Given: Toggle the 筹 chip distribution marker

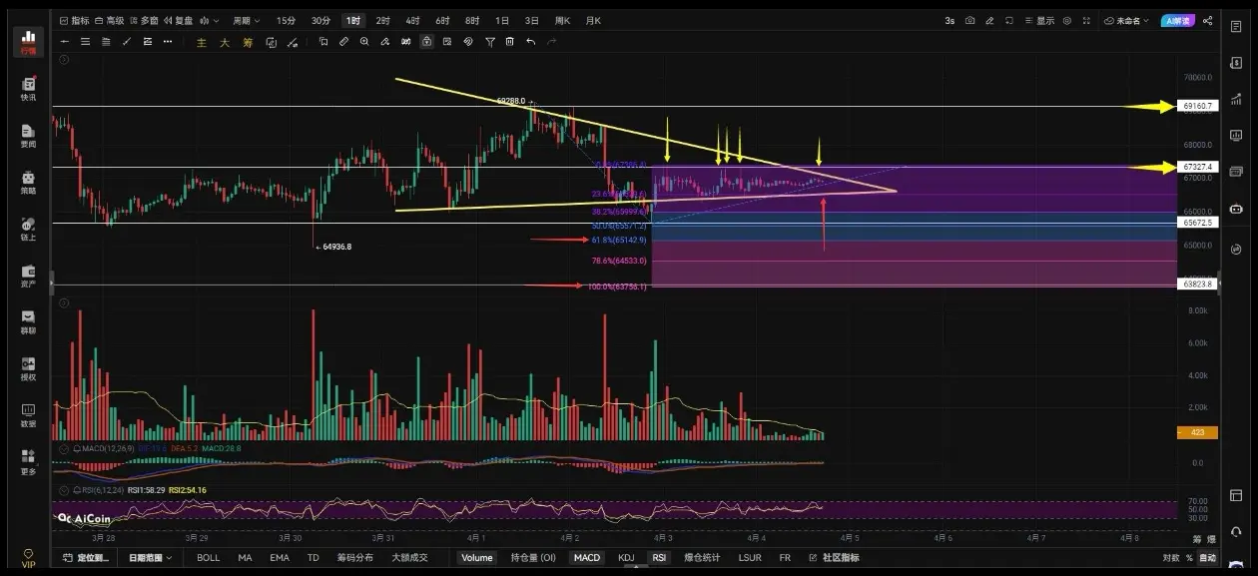Looking at the screenshot, I should pyautogui.click(x=248, y=42).
